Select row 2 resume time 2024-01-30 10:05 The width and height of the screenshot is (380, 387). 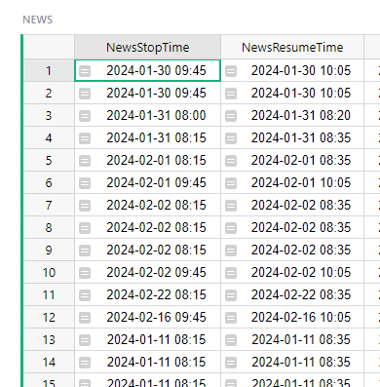point(292,93)
